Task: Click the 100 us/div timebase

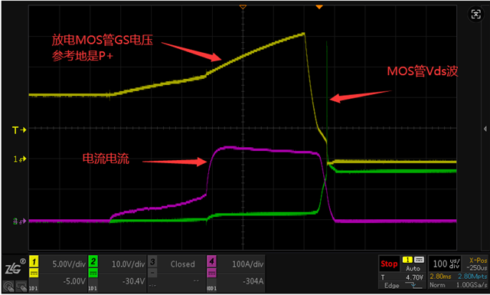Action: [446, 264]
